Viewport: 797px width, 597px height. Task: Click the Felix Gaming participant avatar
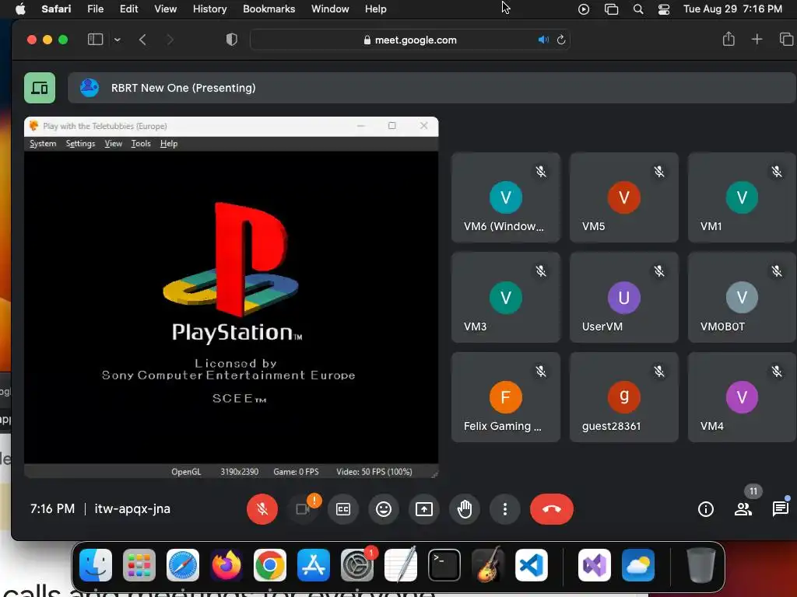tap(506, 397)
